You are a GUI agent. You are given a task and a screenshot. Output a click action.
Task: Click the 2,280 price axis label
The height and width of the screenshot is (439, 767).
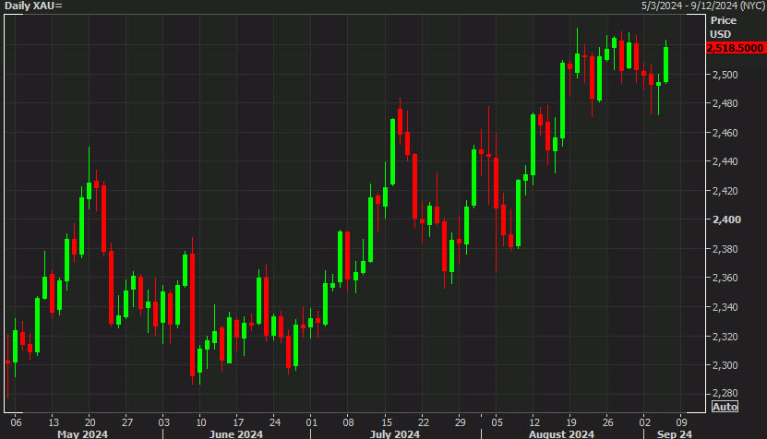tap(725, 393)
